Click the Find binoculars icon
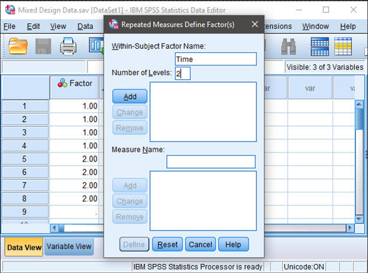This screenshot has width=368, height=273. (x=288, y=46)
